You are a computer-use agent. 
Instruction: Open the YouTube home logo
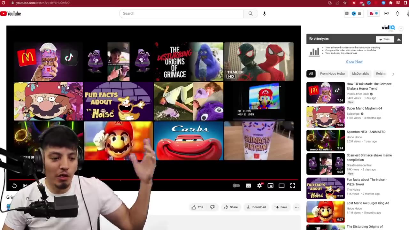click(11, 13)
